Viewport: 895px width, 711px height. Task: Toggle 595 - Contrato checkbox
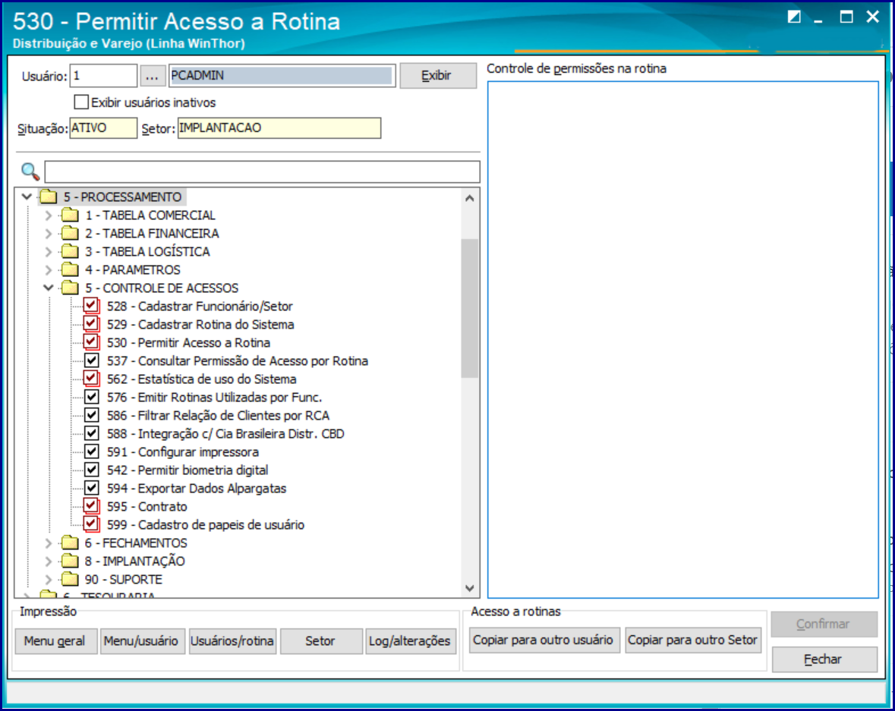(x=91, y=507)
